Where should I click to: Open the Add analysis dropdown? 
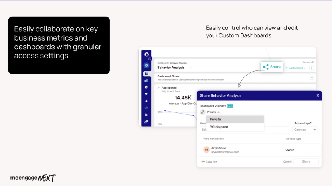(295, 68)
